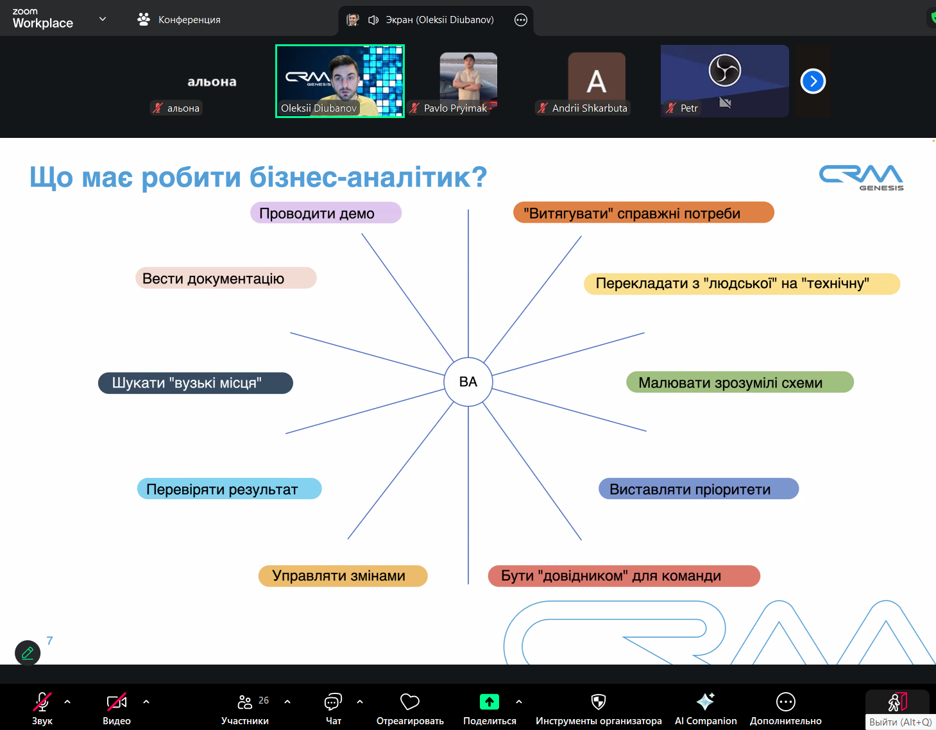Open the Participants list icon
This screenshot has width=936, height=730.
pyautogui.click(x=245, y=702)
